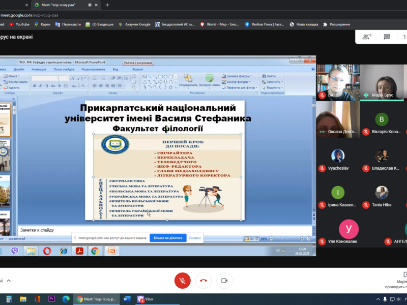Unmute the microphone in Meet

(x=182, y=281)
